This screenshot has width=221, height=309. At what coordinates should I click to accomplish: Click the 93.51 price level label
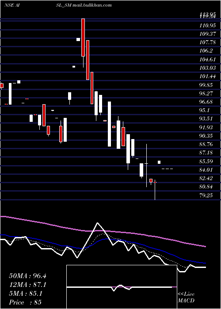(x=206, y=119)
